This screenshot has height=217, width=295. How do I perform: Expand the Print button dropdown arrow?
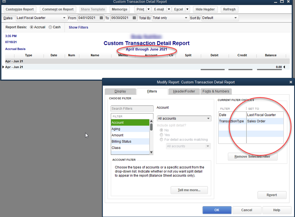[x=149, y=9]
